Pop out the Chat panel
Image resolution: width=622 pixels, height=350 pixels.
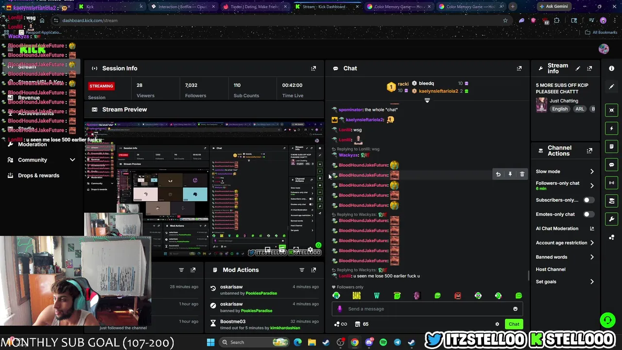pos(519,69)
